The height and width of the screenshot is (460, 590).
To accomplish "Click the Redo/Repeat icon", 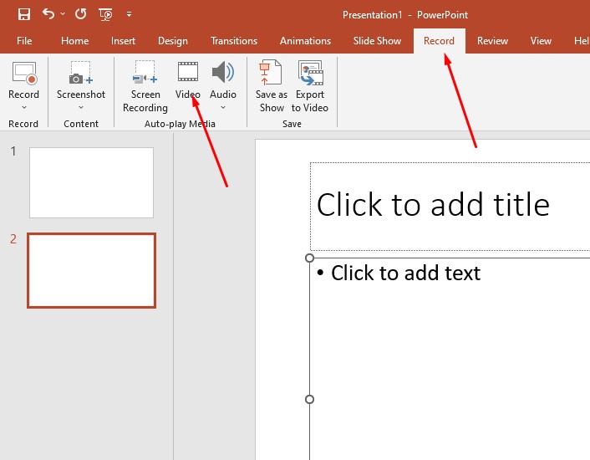I will [x=80, y=14].
